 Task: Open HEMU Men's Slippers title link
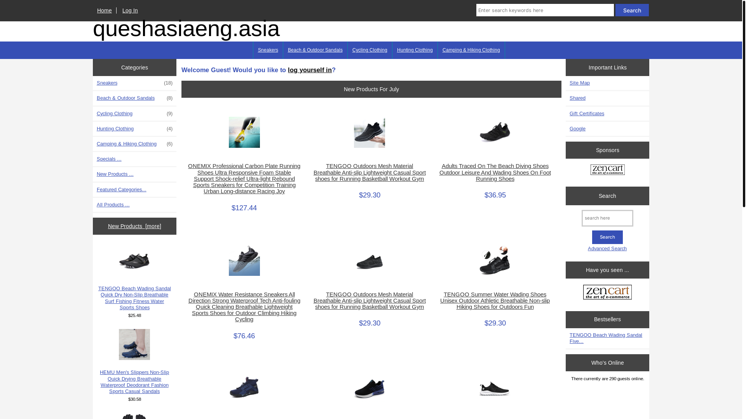(x=134, y=382)
